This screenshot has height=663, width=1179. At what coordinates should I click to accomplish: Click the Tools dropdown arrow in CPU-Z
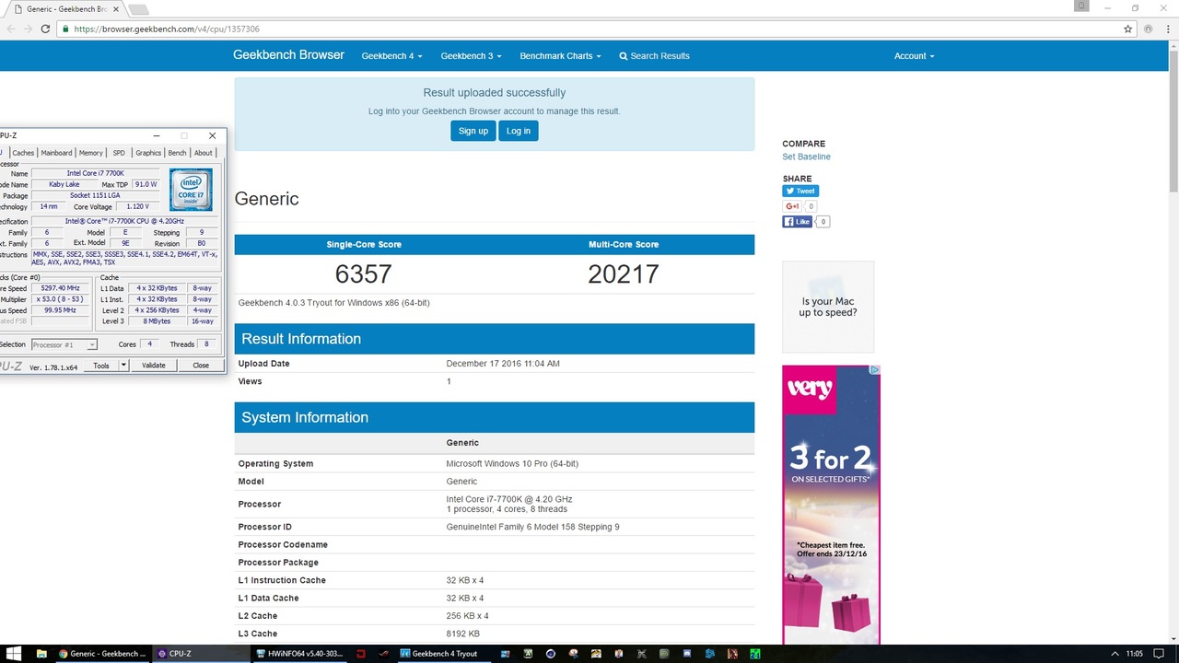coord(123,366)
